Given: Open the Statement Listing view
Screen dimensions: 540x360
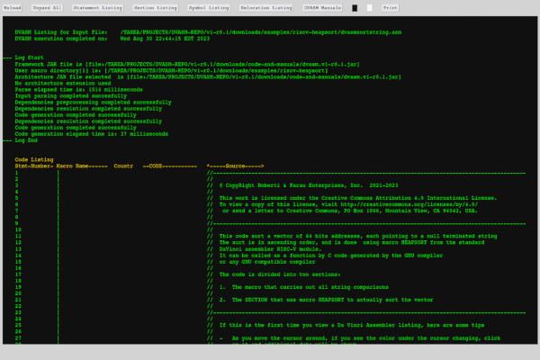Looking at the screenshot, I should click(99, 7).
